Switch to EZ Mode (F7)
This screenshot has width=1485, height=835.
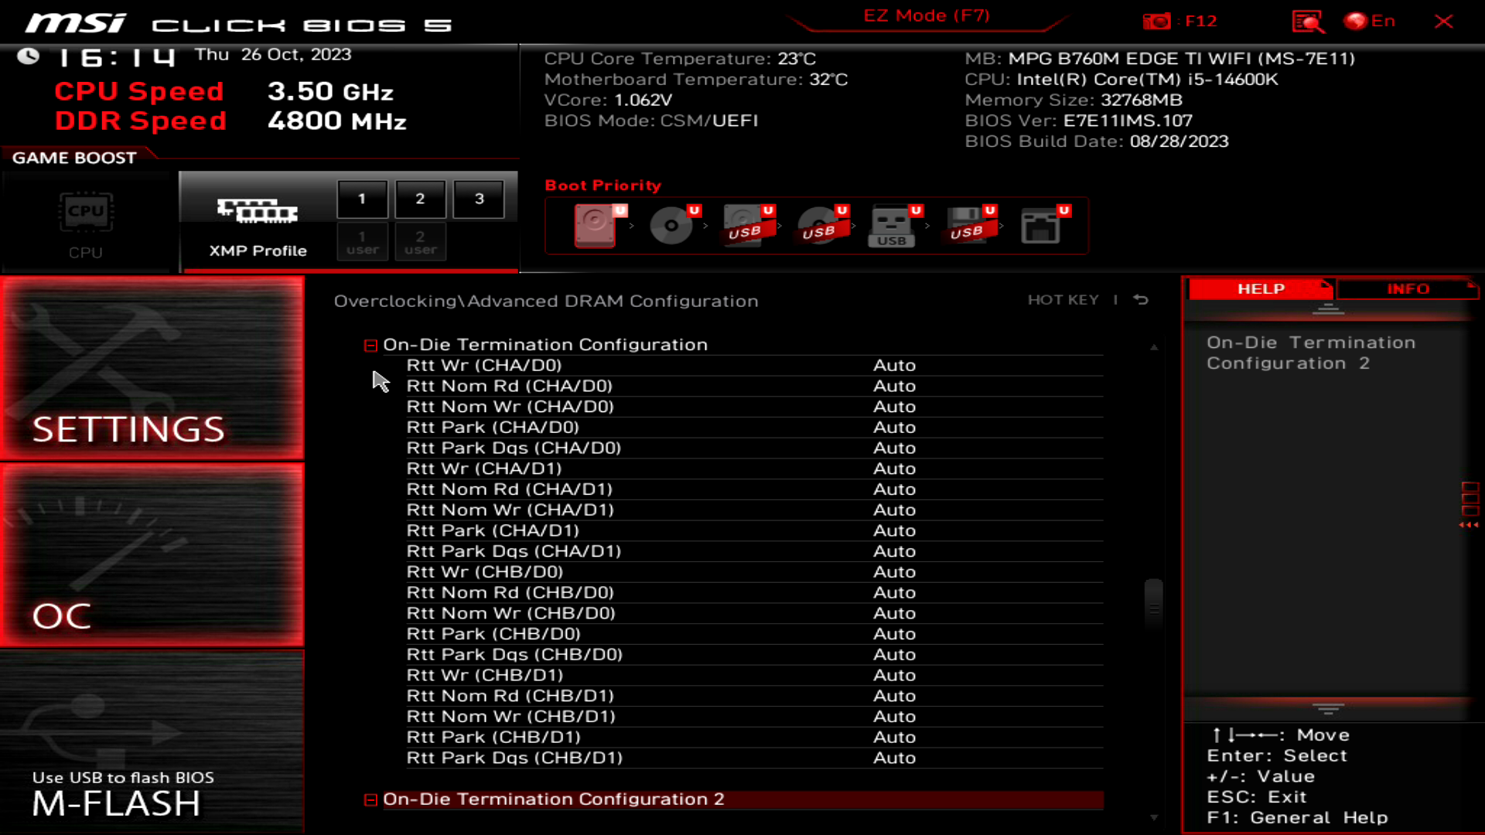tap(926, 15)
